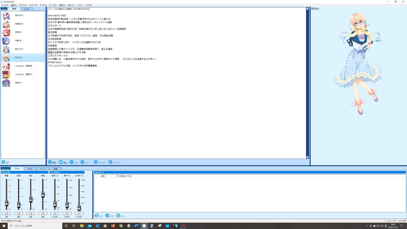Image resolution: width=407 pixels, height=229 pixels.
Task: Open the ツール menu
Action: coord(79,5)
